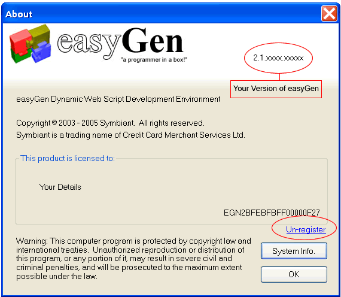Click the copyright 2003 - 2005 Symbiant line
The width and height of the screenshot is (341, 297).
110,123
